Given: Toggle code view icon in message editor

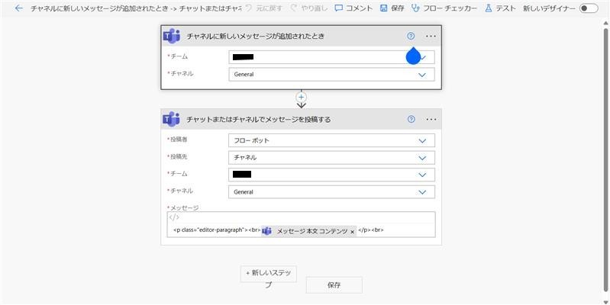Looking at the screenshot, I should (174, 217).
